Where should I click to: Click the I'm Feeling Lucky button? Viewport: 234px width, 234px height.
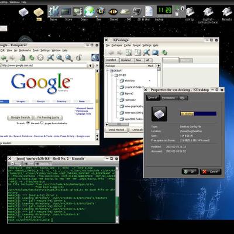(x=48, y=118)
